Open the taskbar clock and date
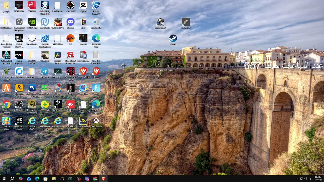 pos(318,179)
